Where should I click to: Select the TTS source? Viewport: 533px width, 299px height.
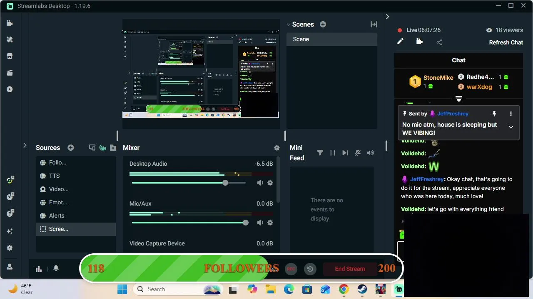click(76, 176)
